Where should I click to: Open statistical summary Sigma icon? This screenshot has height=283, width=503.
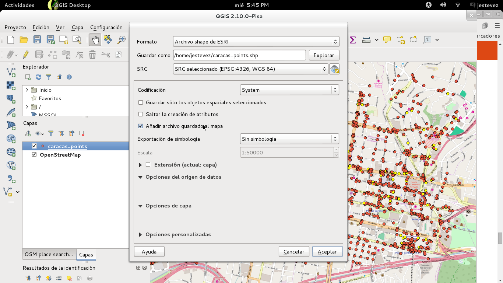[x=353, y=40]
